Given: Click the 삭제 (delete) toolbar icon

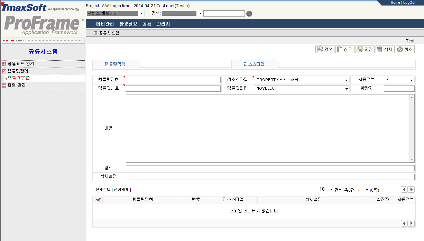Looking at the screenshot, I should tap(385, 49).
